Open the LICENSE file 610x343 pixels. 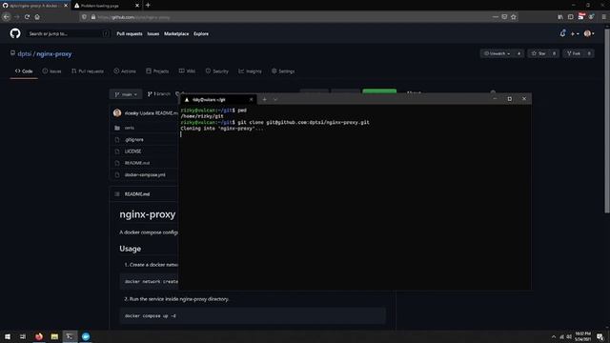[x=133, y=151]
